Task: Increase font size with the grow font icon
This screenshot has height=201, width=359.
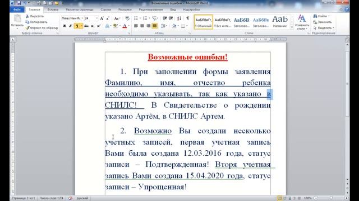Action: (x=102, y=18)
